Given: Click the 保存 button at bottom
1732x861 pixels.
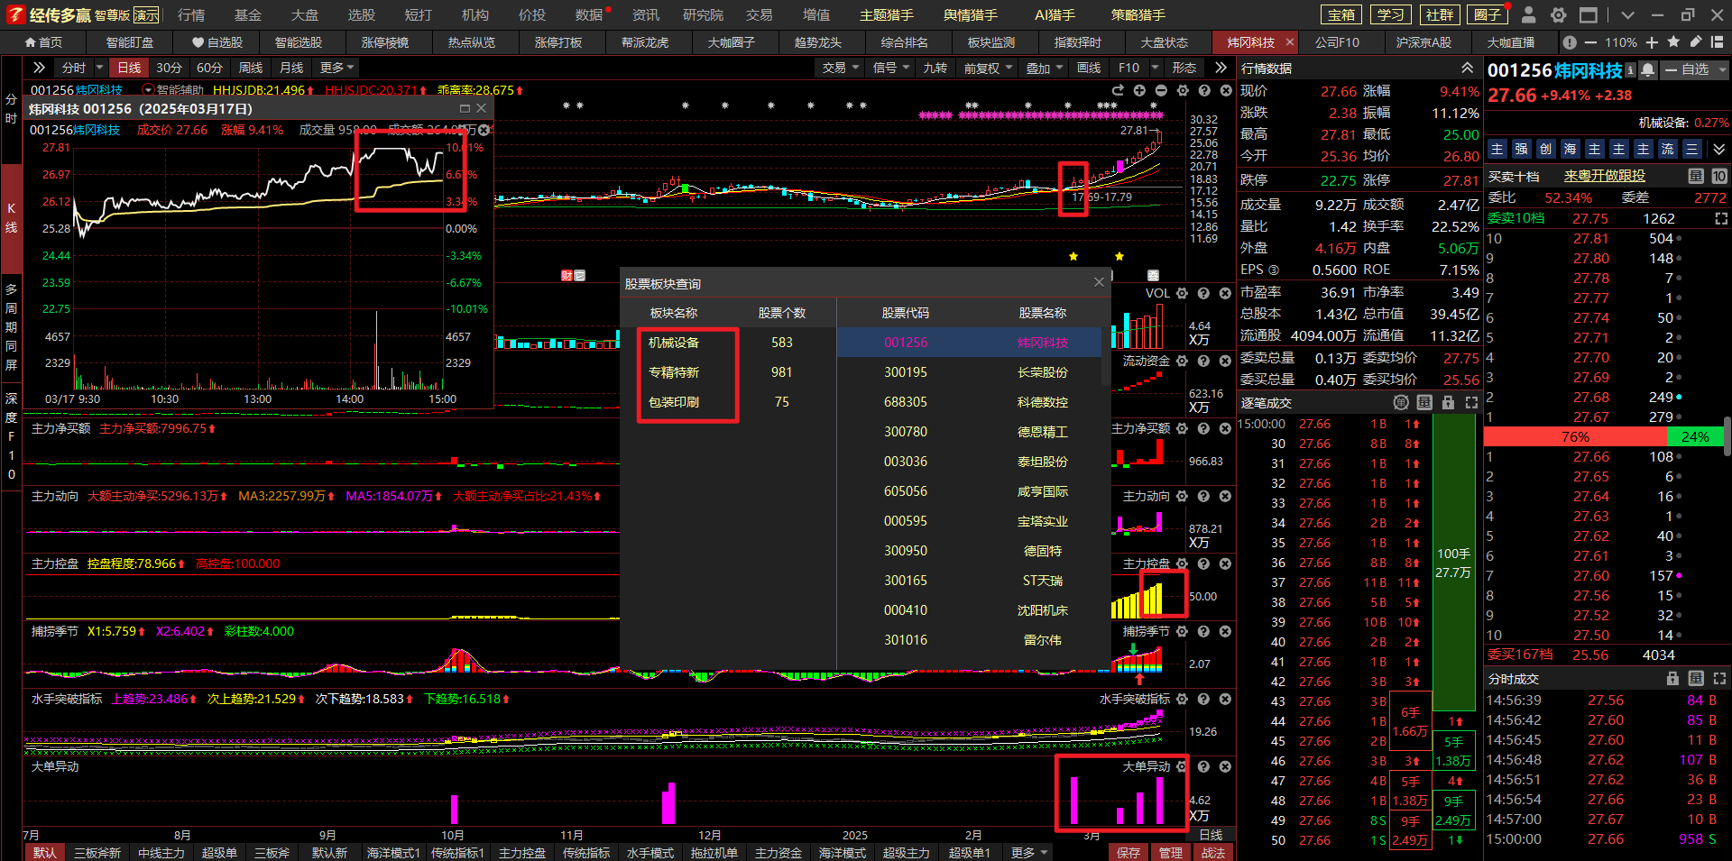Looking at the screenshot, I should 1128,852.
